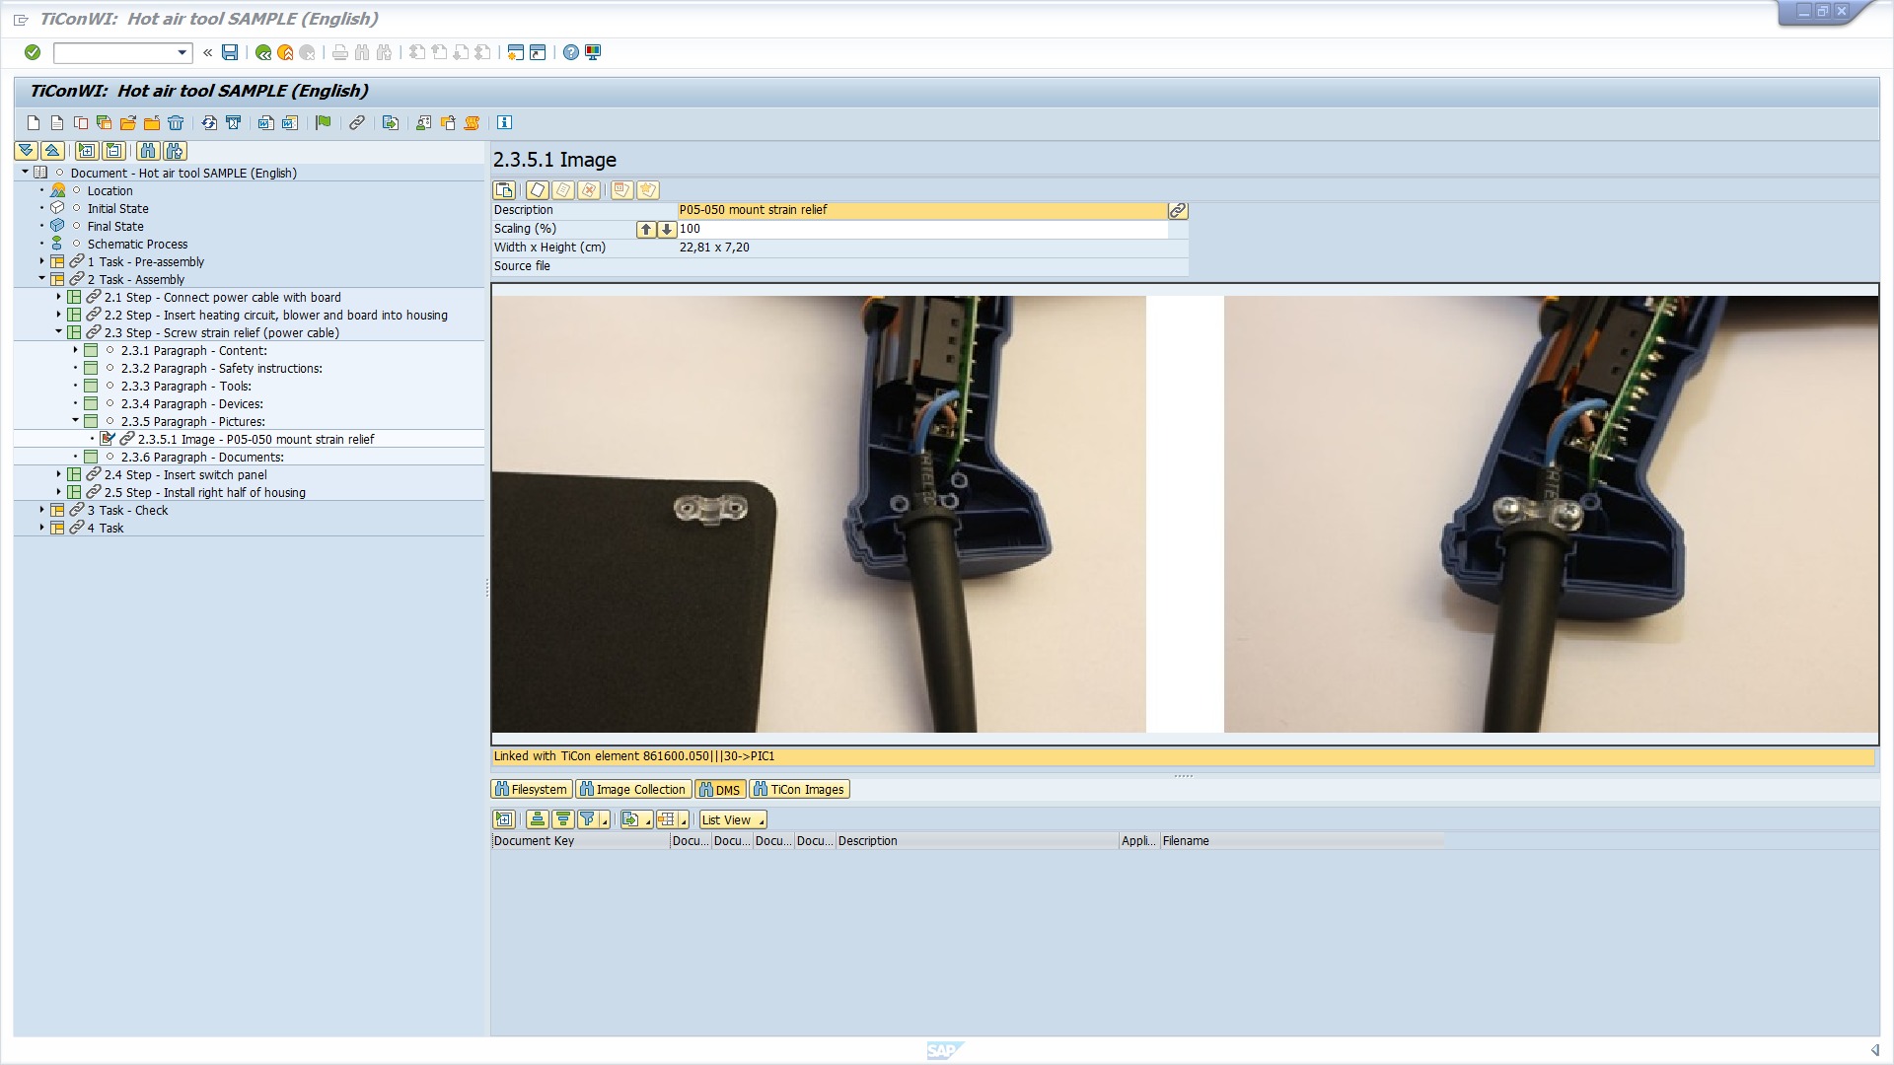Image resolution: width=1894 pixels, height=1065 pixels.
Task: Click the sort ascending icon in list toolbar
Action: point(538,819)
